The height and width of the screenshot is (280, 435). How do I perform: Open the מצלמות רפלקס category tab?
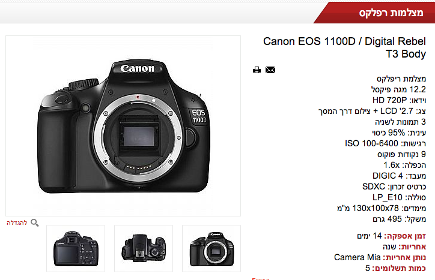click(391, 13)
